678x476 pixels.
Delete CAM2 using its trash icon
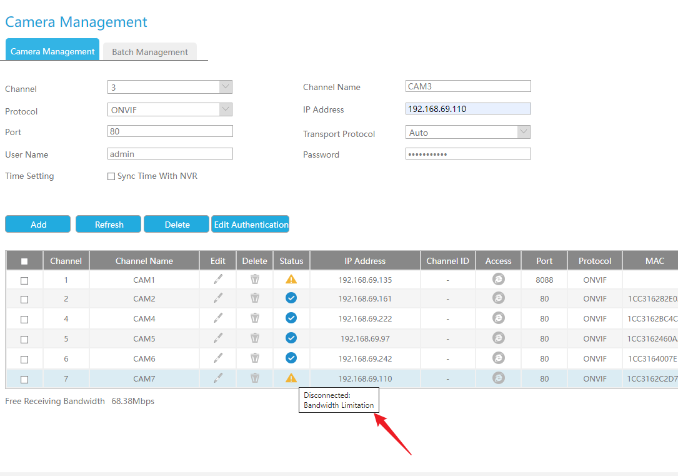coord(255,298)
